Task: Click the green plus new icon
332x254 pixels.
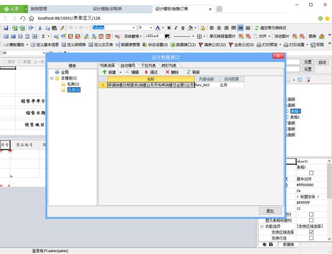Action: 104,72
